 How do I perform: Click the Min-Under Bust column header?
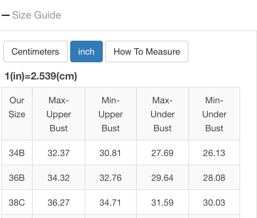[214, 114]
